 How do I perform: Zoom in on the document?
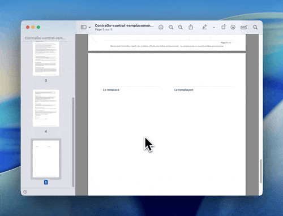181,27
